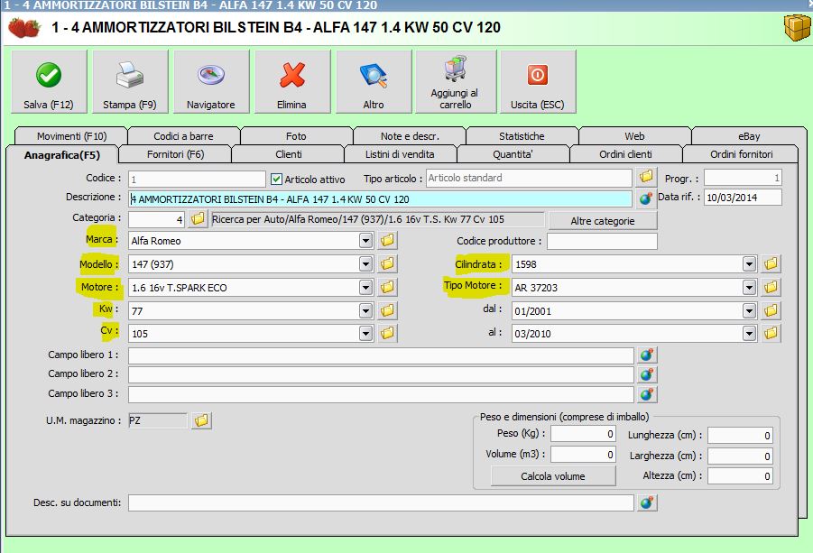The image size is (813, 553).
Task: Open the Clienti tab
Action: [288, 154]
